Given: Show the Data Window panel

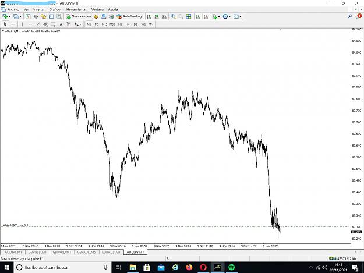Looking at the screenshot, I should point(36,16).
